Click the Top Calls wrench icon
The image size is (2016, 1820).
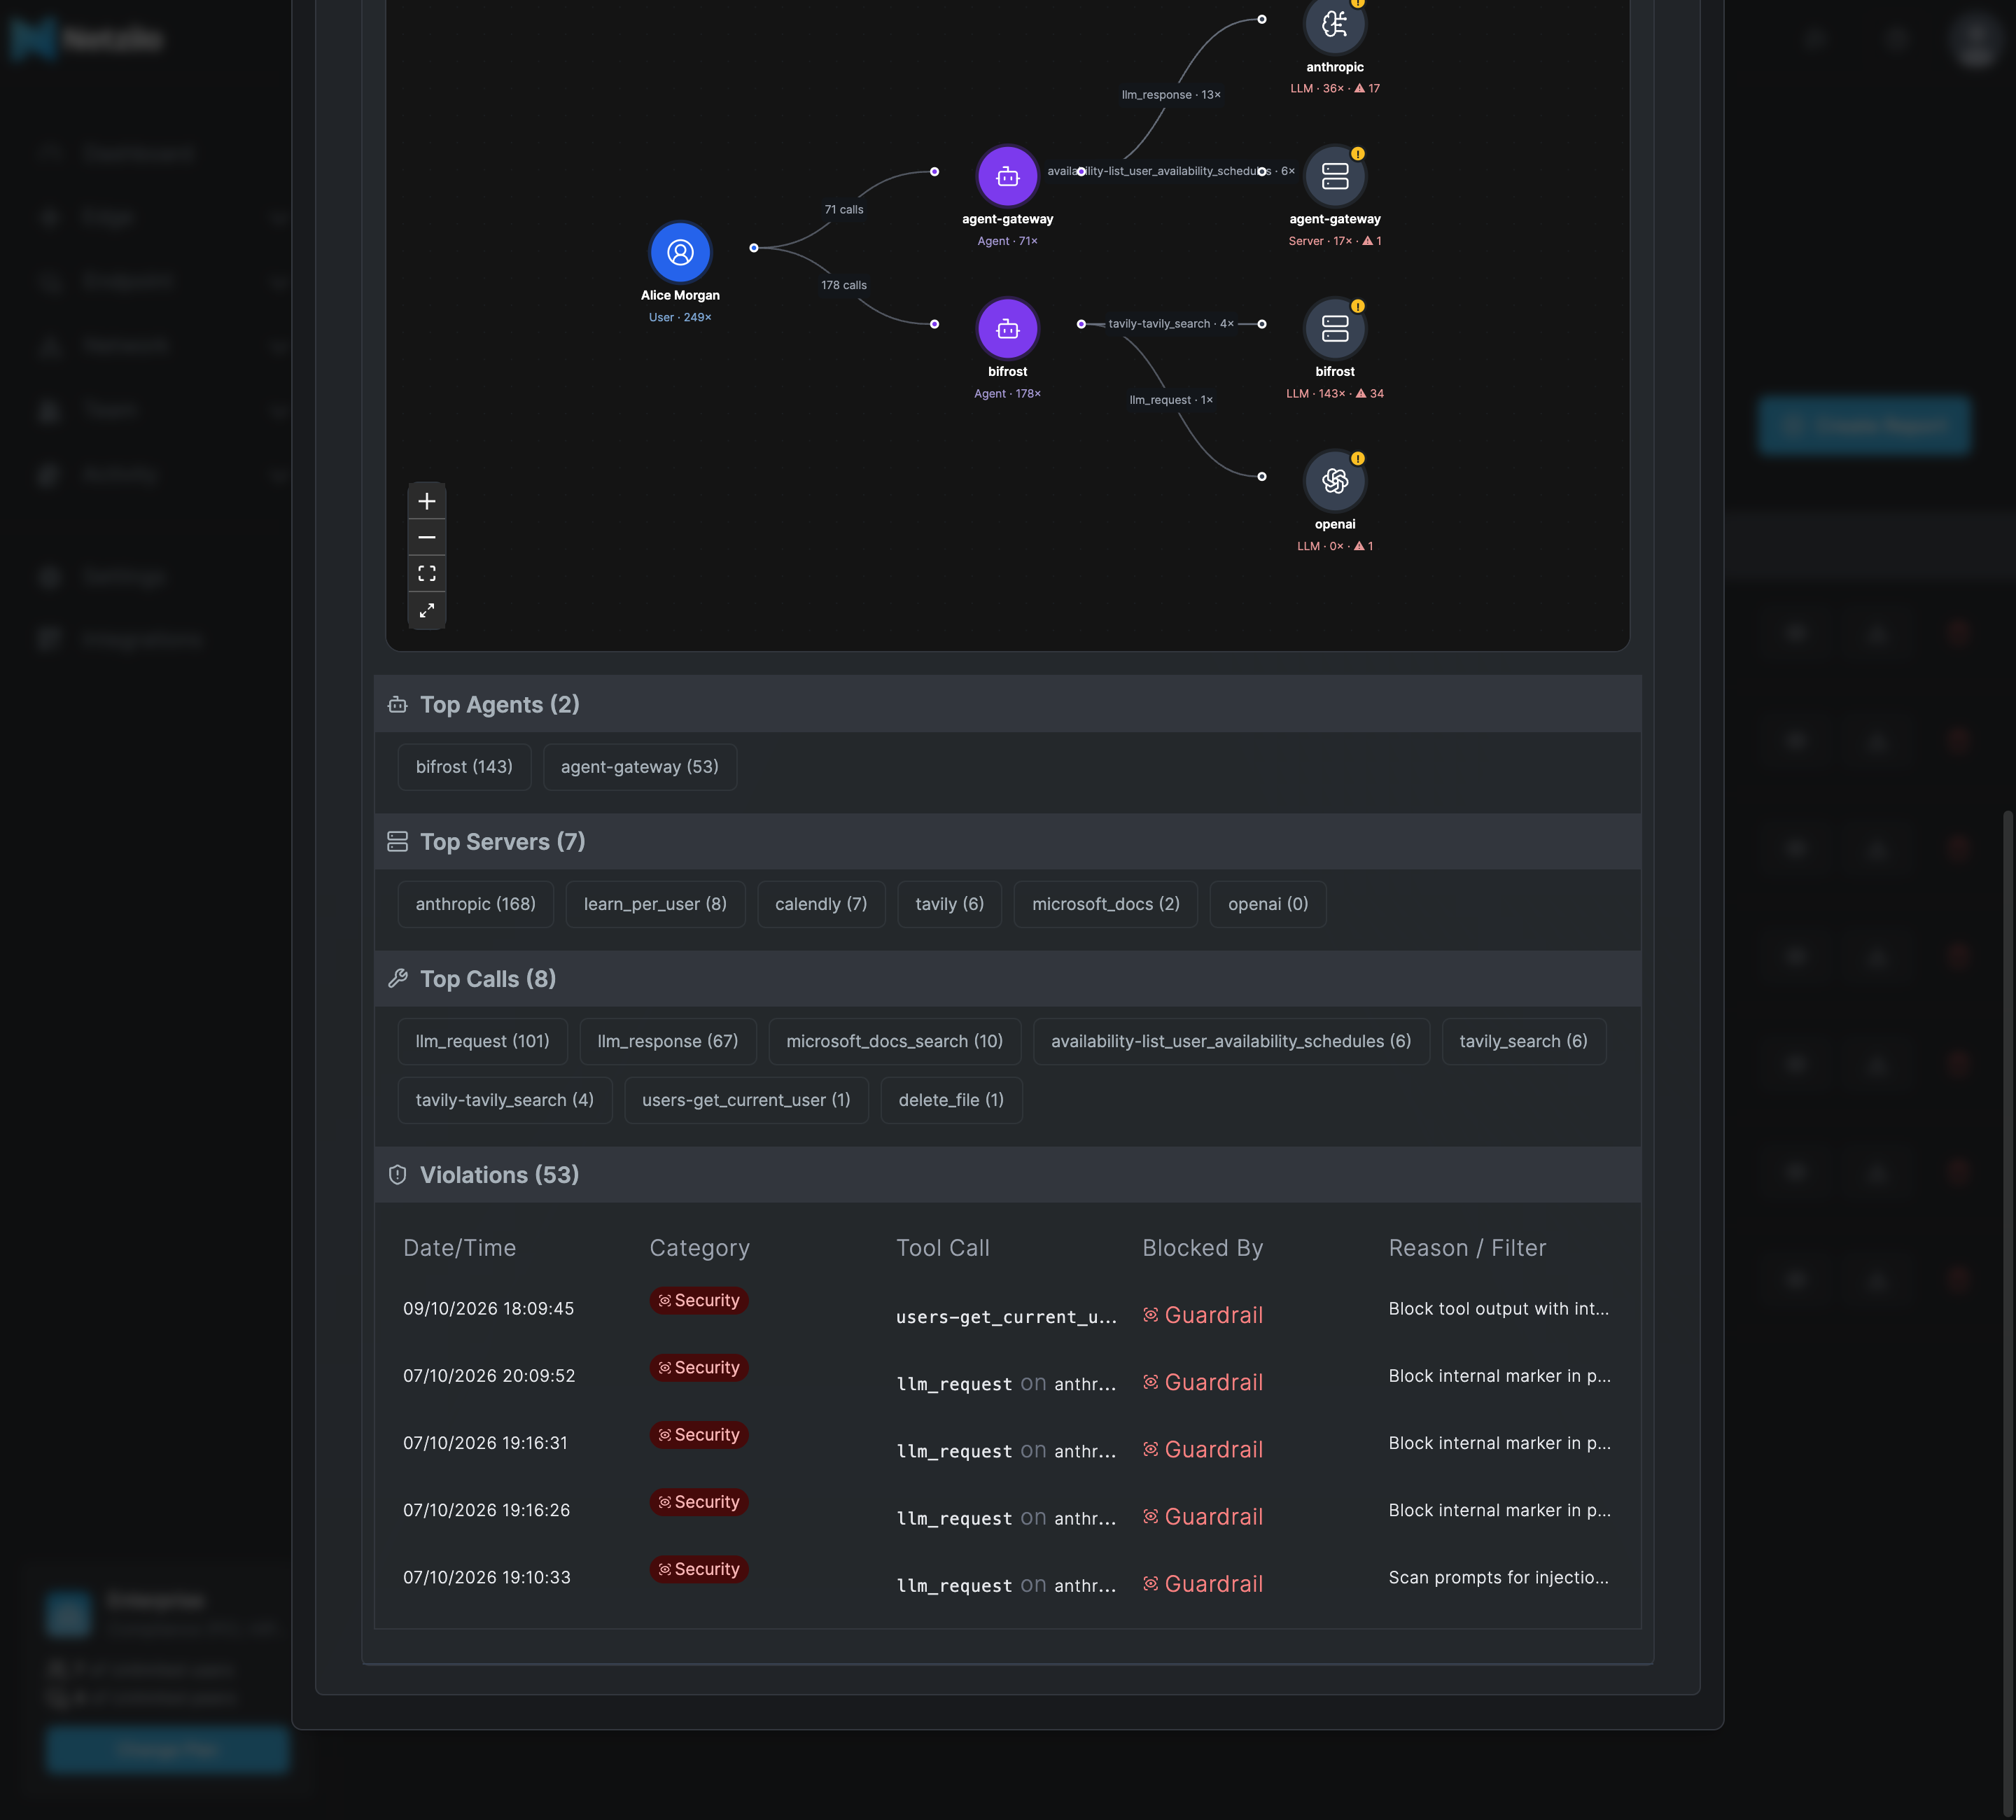(397, 979)
